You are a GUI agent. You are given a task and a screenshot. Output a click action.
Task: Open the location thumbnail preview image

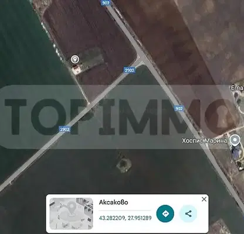[x=71, y=214]
